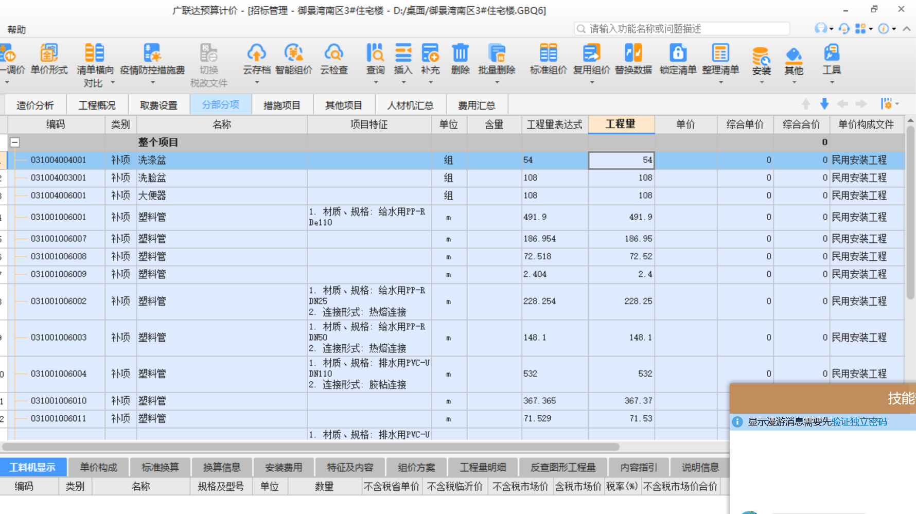Image resolution: width=916 pixels, height=514 pixels.
Task: Open 说明信息 bottom tab
Action: coord(700,467)
